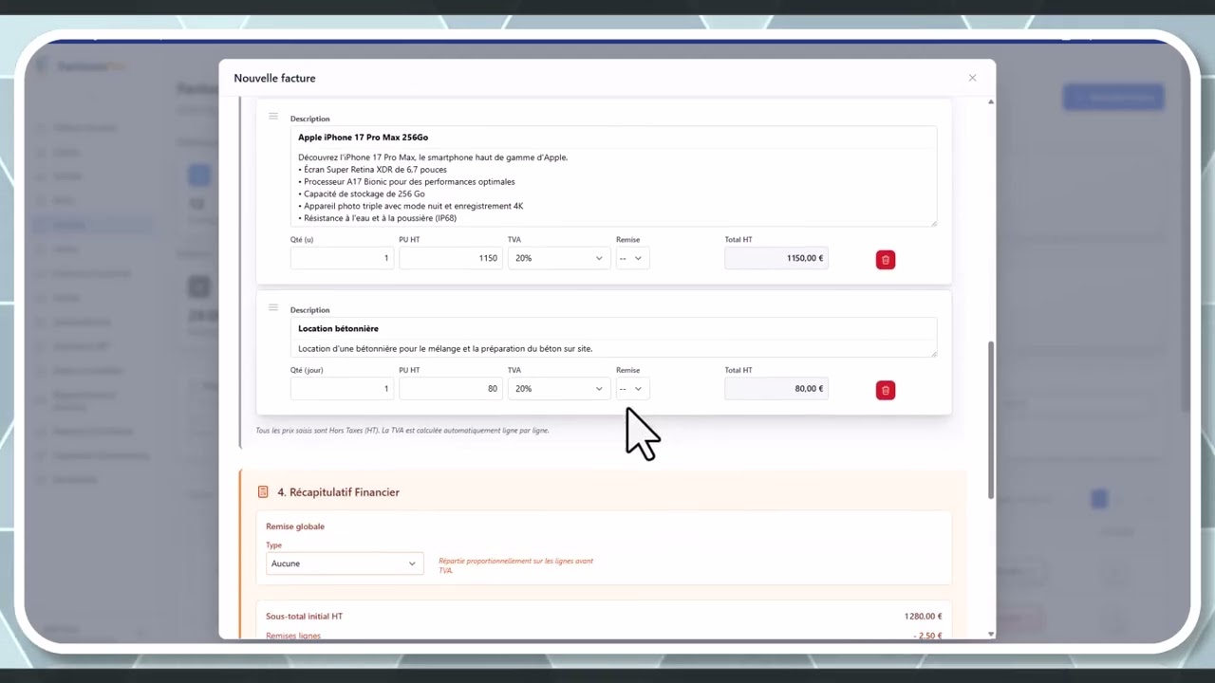Screen dimensions: 1215x683
Task: Open TVA dropdown for iPhone line
Action: [x=559, y=258]
